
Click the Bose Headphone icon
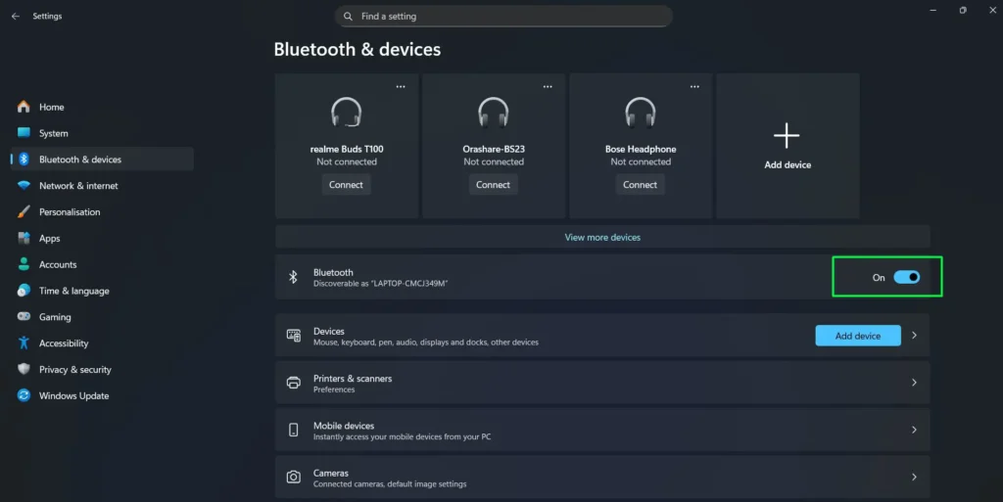[x=641, y=113]
